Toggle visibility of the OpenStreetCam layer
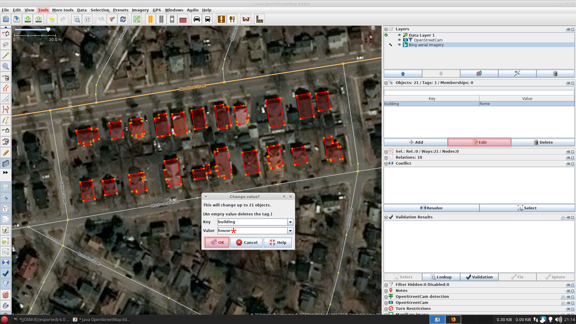The width and height of the screenshot is (576, 324). 399,40
